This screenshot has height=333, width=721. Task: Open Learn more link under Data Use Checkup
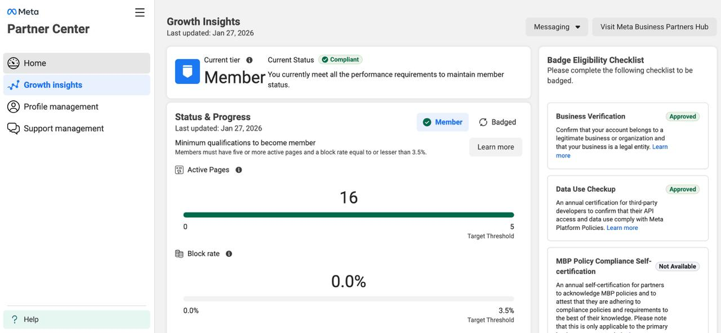[x=622, y=228]
